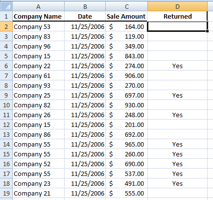Select highlighted column D header

pyautogui.click(x=177, y=6)
